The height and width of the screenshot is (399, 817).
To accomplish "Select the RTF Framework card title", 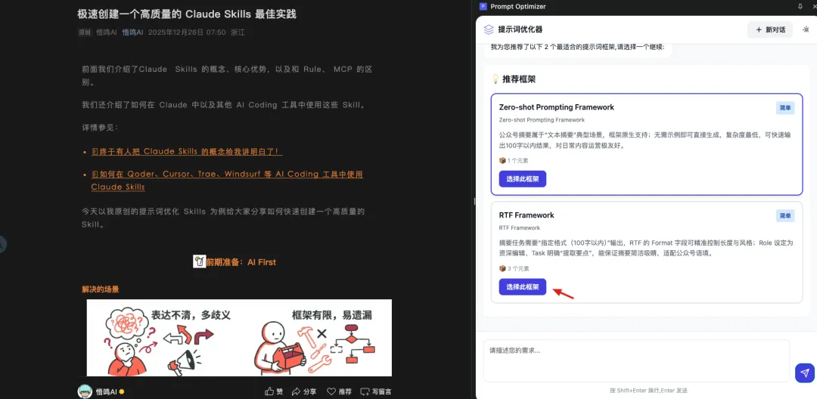I will [x=527, y=215].
